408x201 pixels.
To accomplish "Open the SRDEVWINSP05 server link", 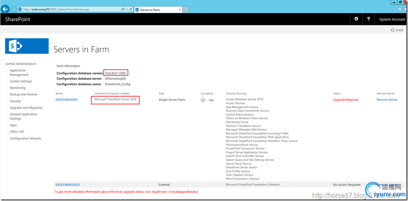I will pyautogui.click(x=67, y=100).
